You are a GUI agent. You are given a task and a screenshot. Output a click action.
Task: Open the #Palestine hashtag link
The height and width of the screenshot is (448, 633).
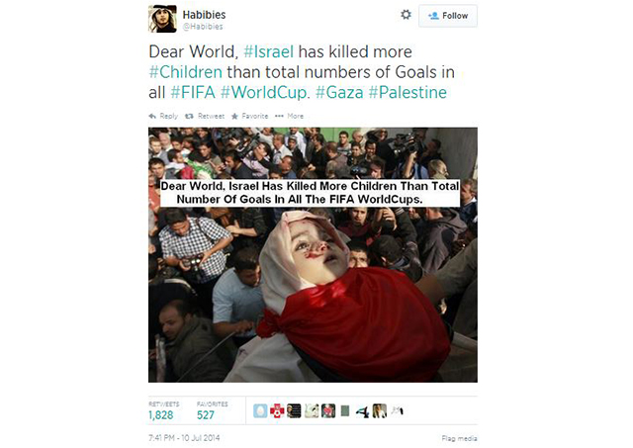click(x=407, y=92)
